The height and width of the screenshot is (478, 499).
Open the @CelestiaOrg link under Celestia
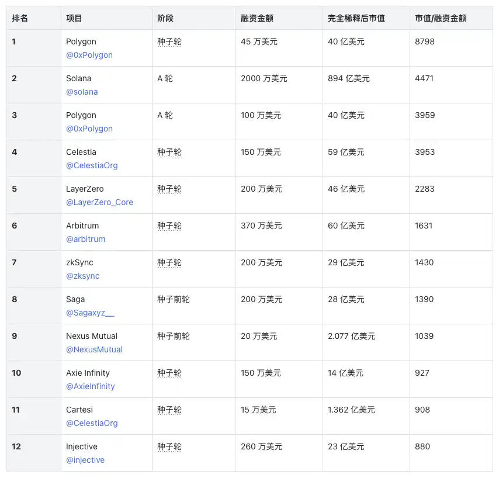point(92,165)
